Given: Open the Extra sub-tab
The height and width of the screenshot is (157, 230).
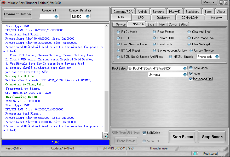Looking at the screenshot, I should pos(151,24).
